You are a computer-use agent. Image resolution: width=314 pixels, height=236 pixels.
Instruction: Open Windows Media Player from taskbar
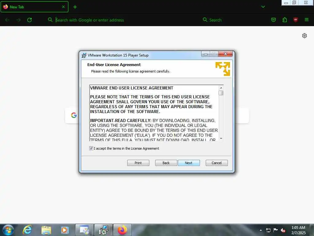pos(65,230)
